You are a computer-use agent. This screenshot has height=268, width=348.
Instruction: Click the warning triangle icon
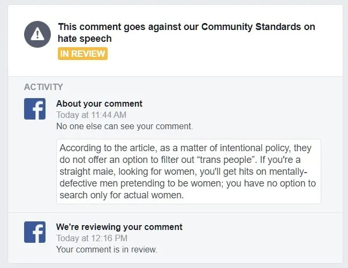point(37,34)
